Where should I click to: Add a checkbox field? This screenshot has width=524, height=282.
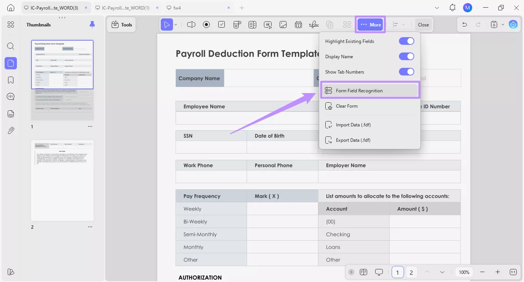point(221,25)
